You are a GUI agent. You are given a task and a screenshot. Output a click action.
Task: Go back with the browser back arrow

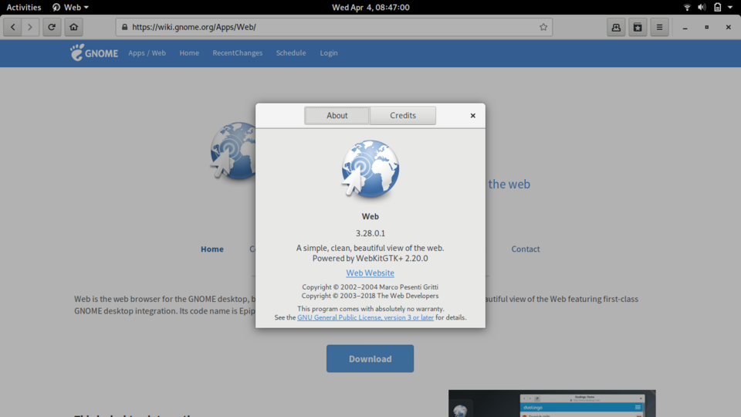coord(13,27)
